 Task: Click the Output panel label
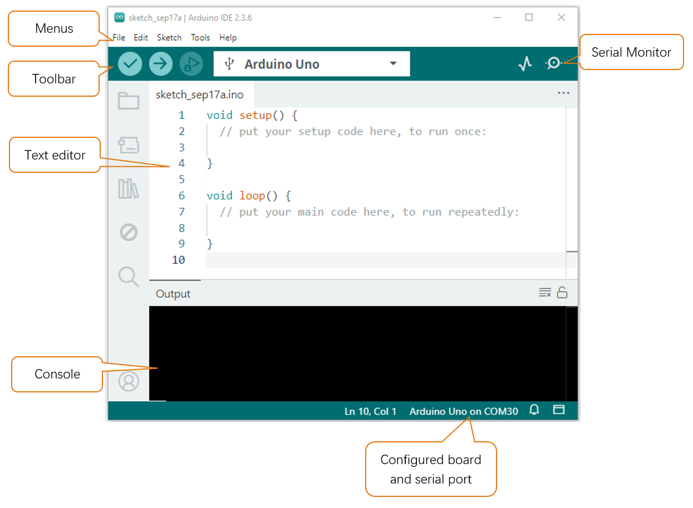tap(173, 294)
